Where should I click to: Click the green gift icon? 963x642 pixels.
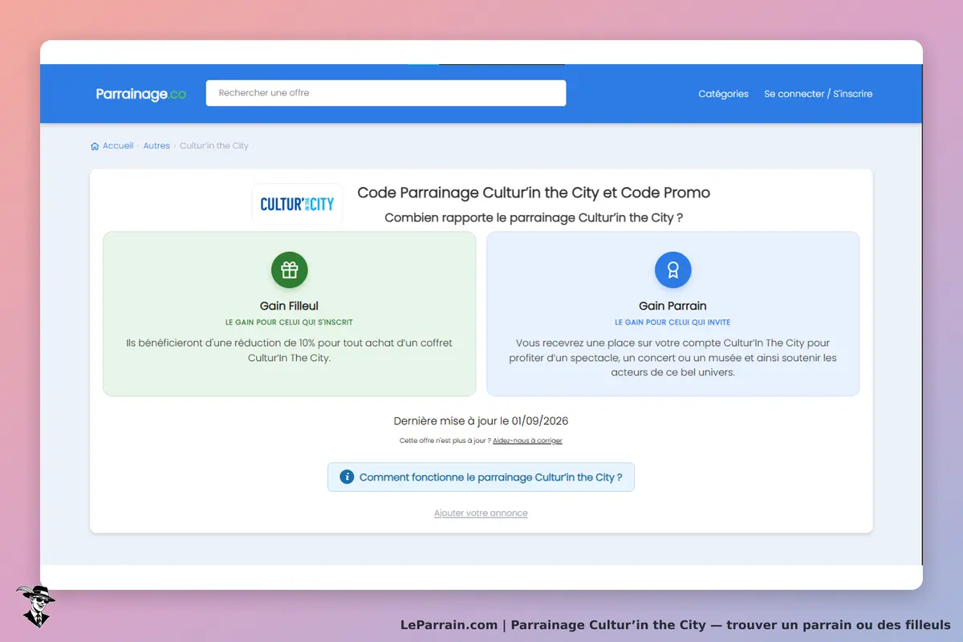[290, 270]
